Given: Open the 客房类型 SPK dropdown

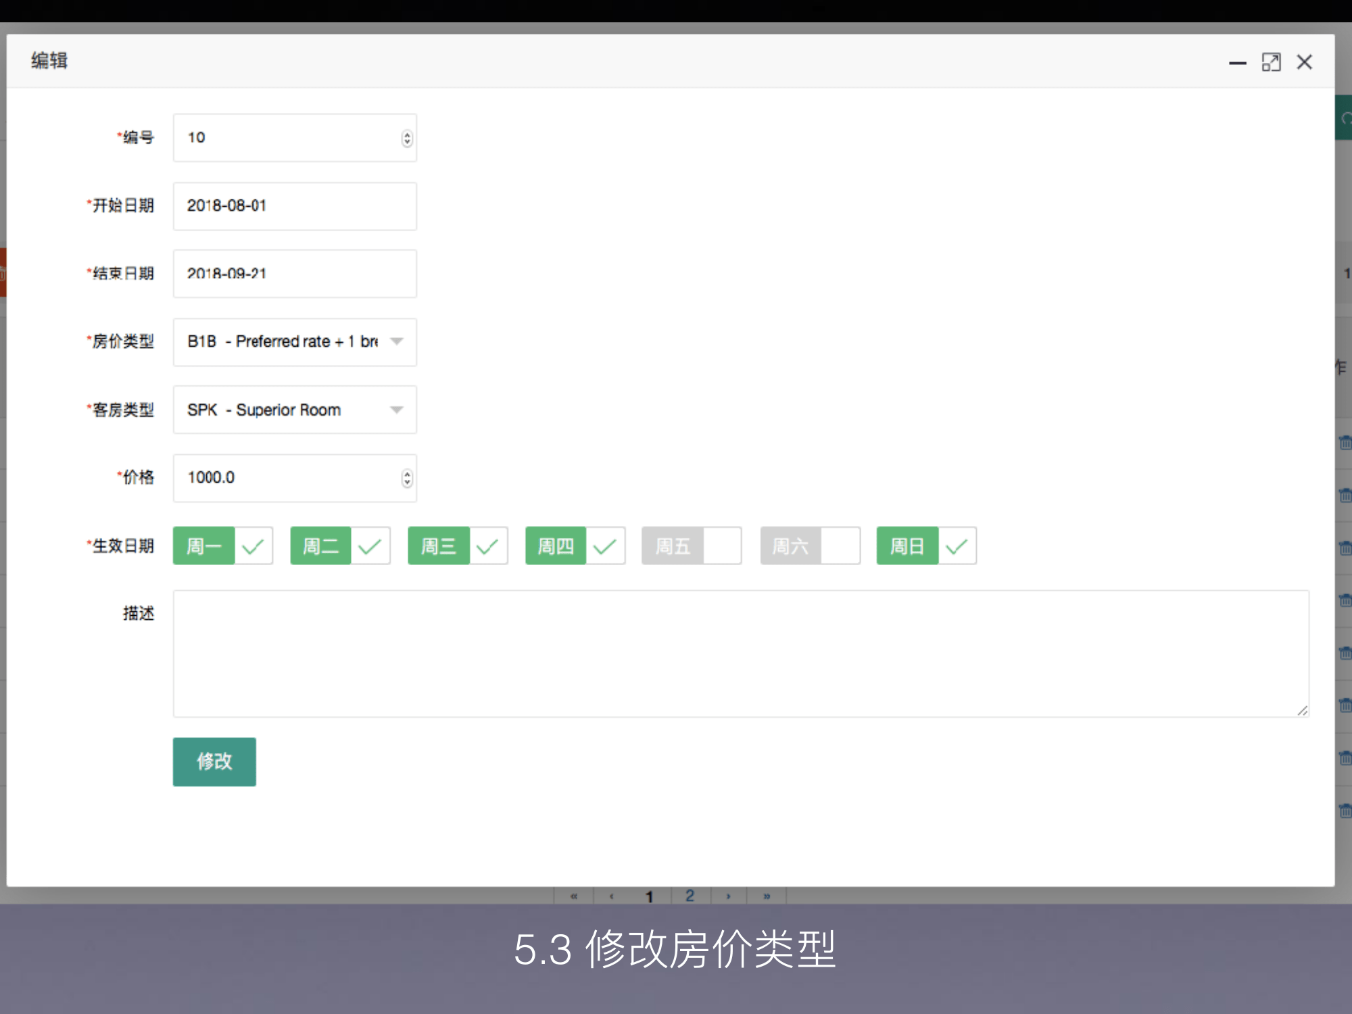Looking at the screenshot, I should (x=396, y=410).
